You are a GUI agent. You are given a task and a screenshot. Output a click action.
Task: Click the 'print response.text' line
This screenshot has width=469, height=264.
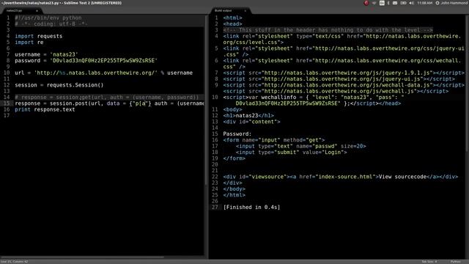tap(45, 109)
